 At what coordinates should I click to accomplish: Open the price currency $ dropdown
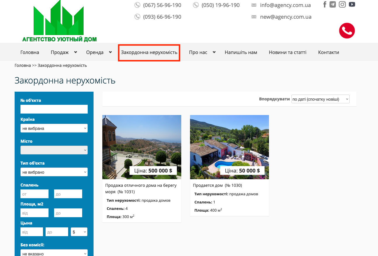(79, 232)
